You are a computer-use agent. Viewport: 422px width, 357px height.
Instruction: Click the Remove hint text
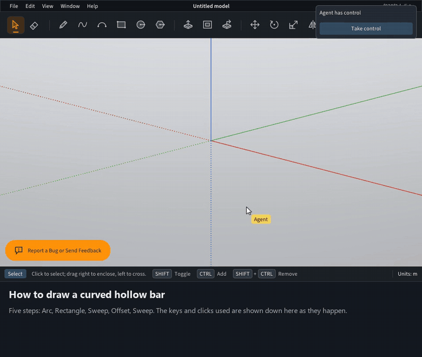pyautogui.click(x=287, y=274)
